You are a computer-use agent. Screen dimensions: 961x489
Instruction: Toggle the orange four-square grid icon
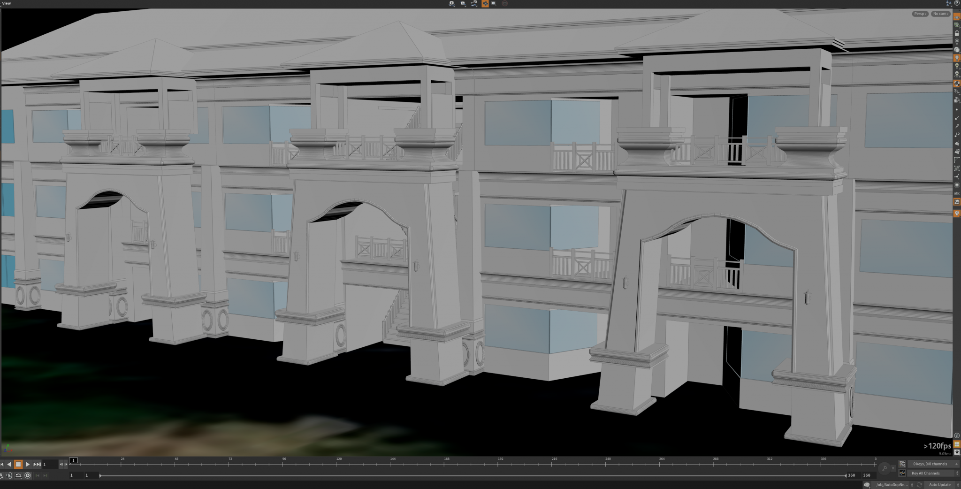[957, 444]
